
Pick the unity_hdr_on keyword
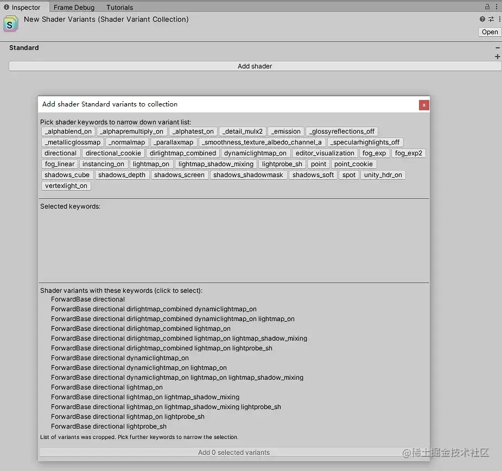(x=383, y=175)
